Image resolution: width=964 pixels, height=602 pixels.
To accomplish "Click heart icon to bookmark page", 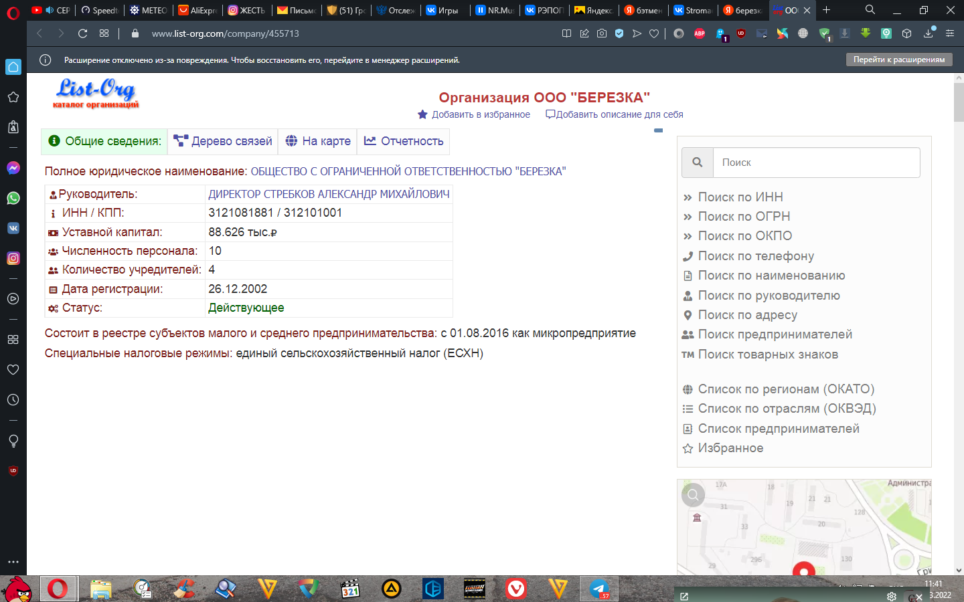I will tap(654, 33).
